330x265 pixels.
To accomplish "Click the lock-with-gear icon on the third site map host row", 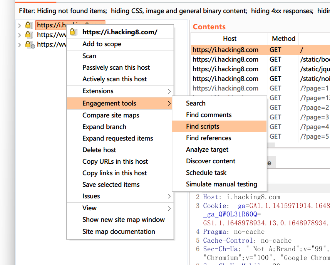I will (30, 44).
